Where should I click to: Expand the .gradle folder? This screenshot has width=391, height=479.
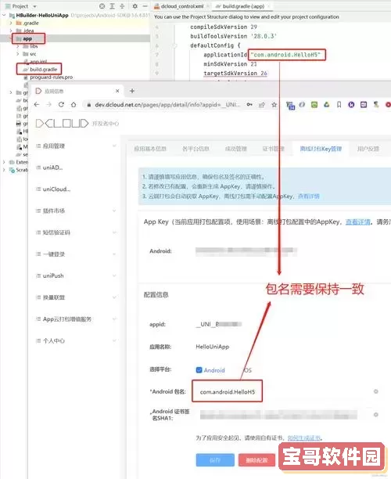(x=11, y=23)
